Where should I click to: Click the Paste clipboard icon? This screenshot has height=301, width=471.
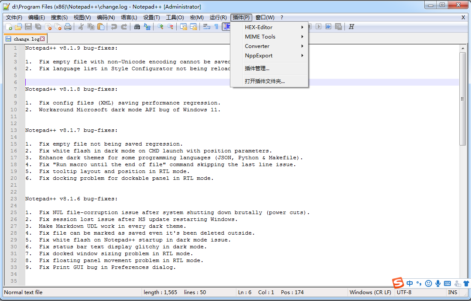(x=101, y=27)
